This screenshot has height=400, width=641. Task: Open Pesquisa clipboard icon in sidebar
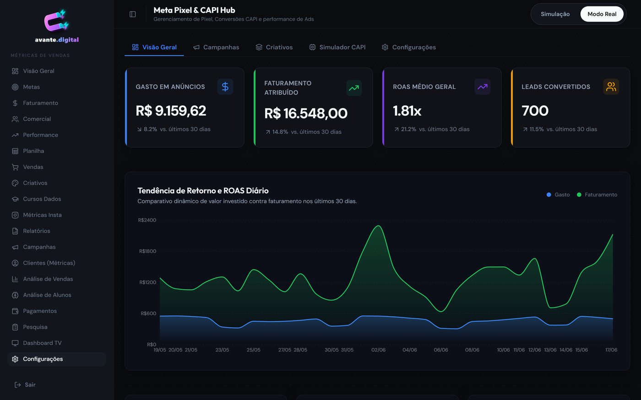tap(15, 327)
